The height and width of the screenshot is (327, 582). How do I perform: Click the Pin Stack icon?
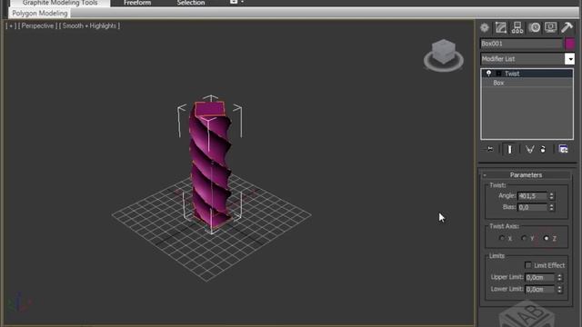[490, 149]
